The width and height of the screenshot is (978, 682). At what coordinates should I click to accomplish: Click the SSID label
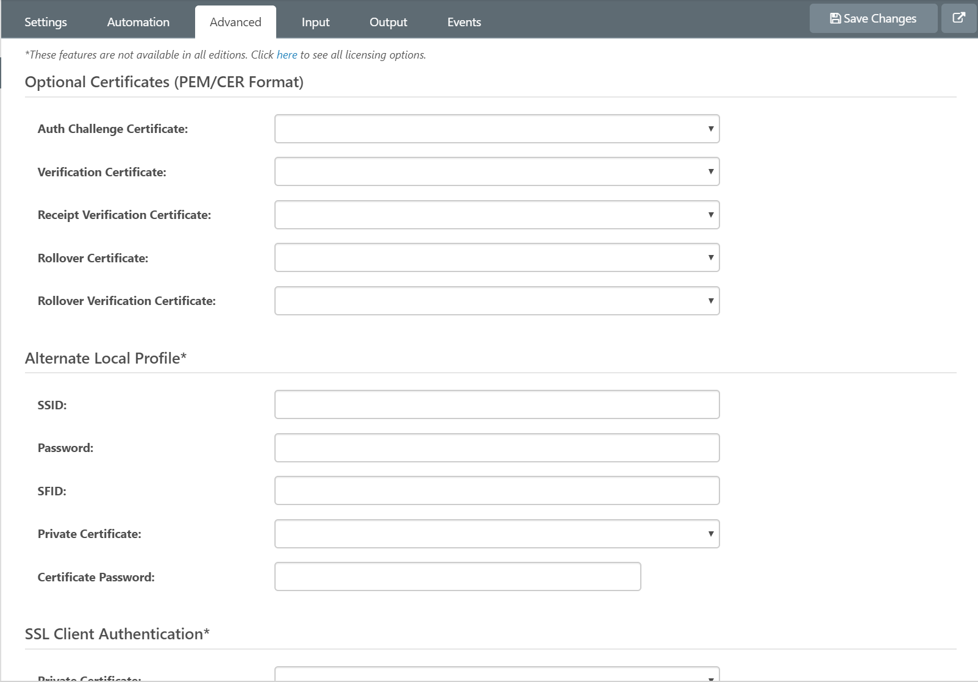pos(52,405)
